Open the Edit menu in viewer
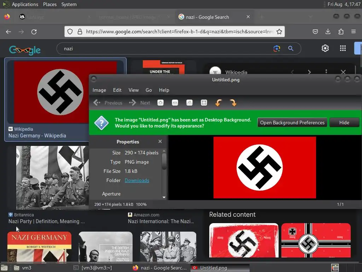This screenshot has width=362, height=272. pyautogui.click(x=117, y=90)
